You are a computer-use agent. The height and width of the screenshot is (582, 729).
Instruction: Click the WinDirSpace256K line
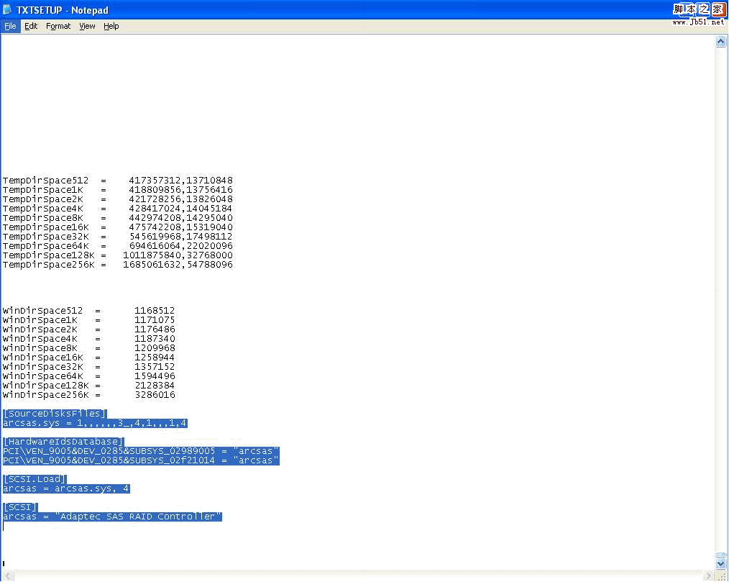pos(89,394)
